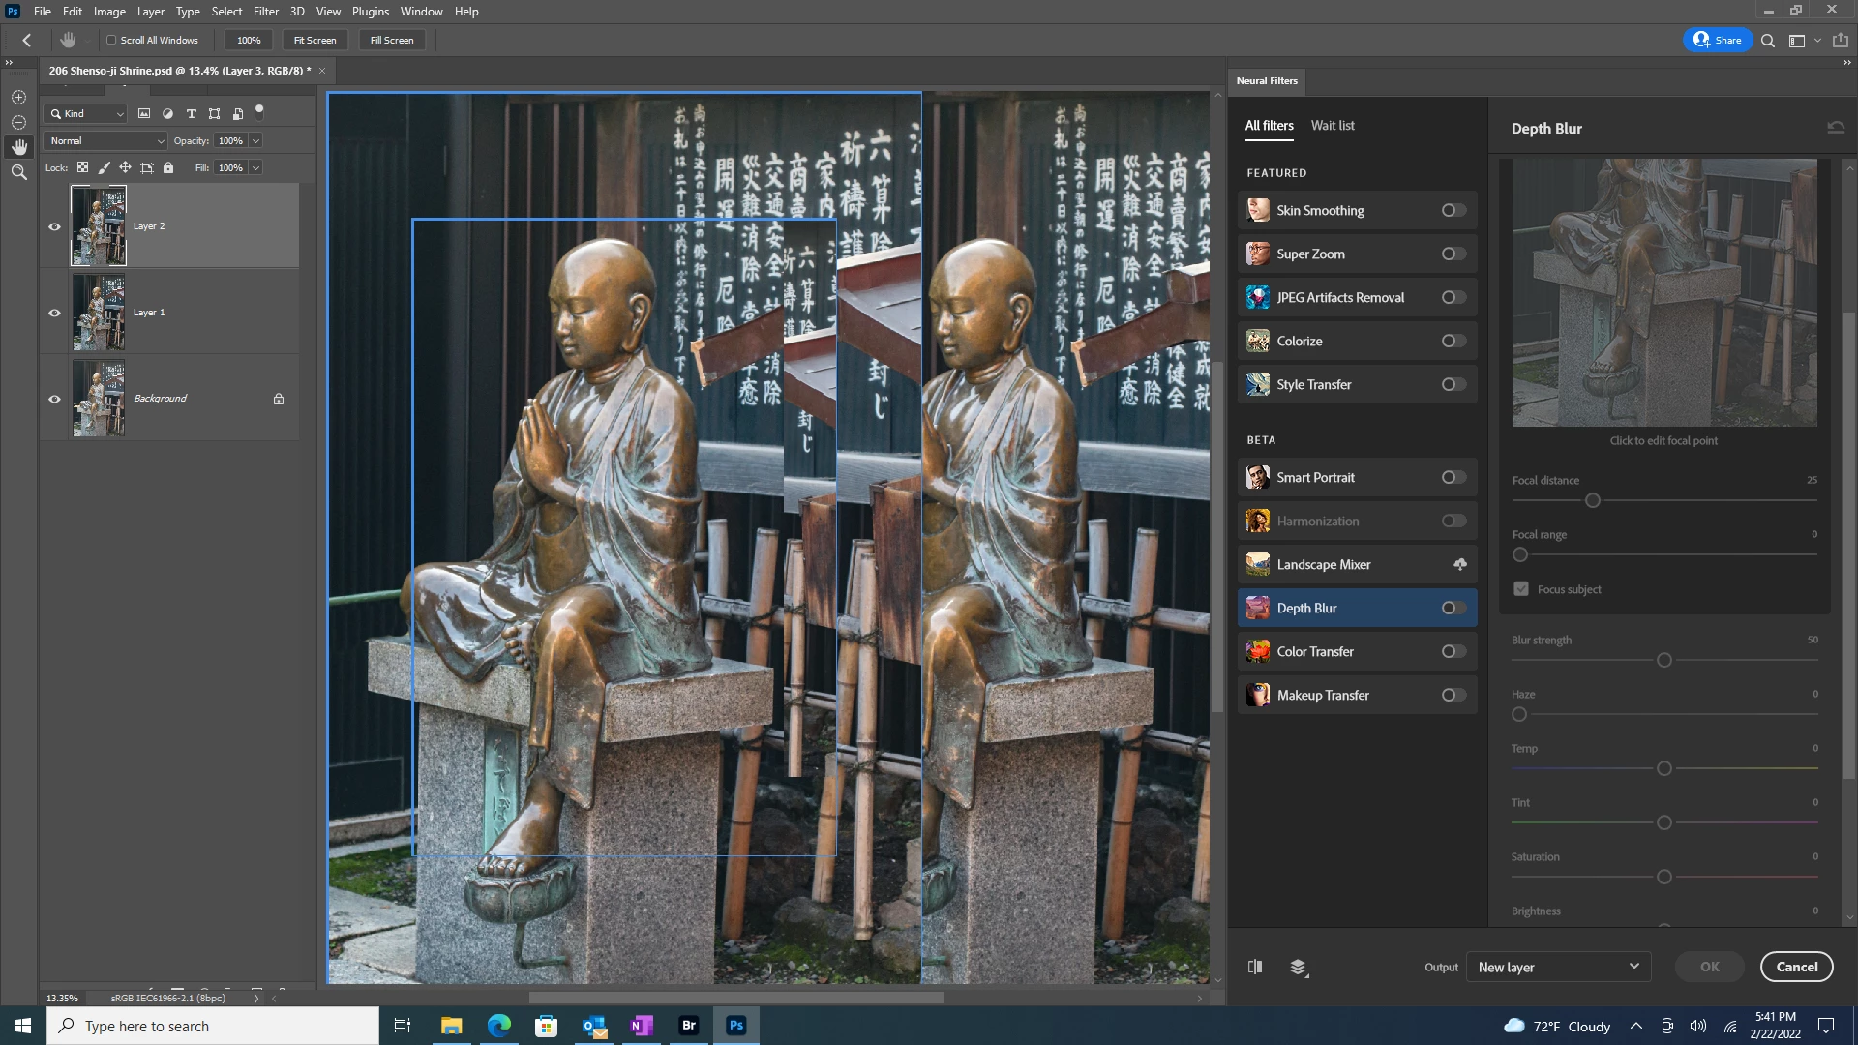Viewport: 1858px width, 1045px height.
Task: Expand the layer Opacity dropdown arrow
Action: pyautogui.click(x=256, y=140)
